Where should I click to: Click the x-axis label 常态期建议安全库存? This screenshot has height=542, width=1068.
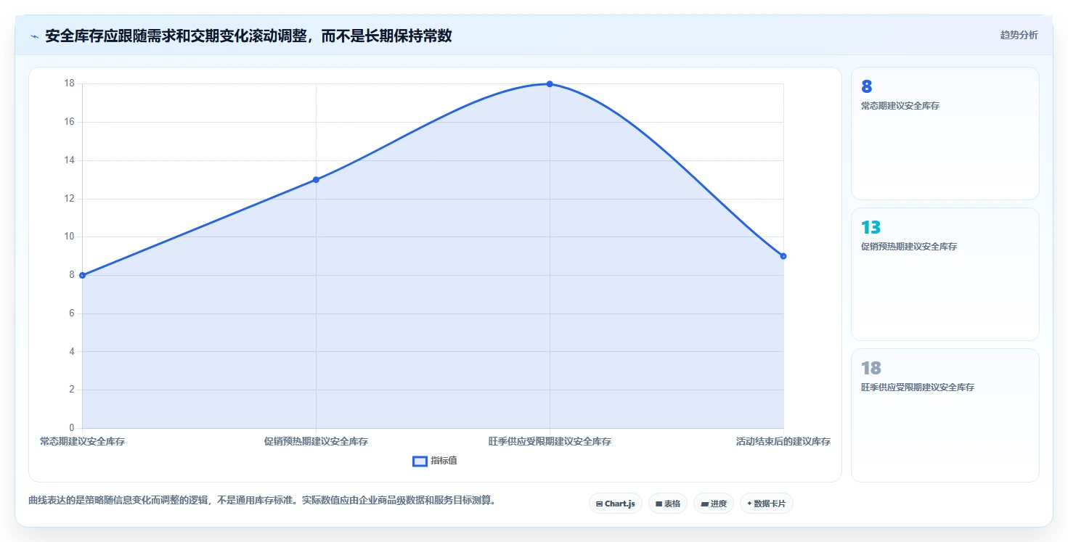pos(83,441)
